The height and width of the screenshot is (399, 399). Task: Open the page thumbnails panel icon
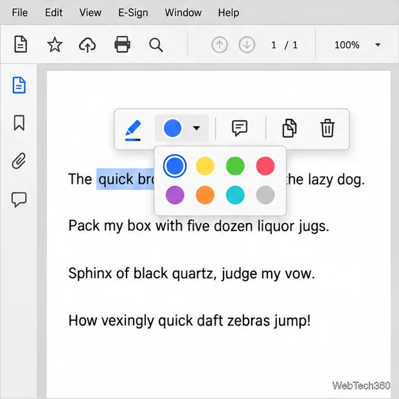point(19,85)
